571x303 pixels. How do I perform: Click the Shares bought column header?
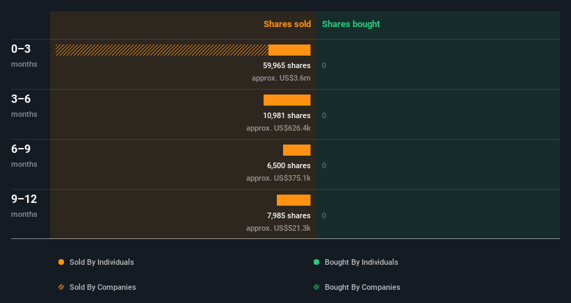click(351, 24)
